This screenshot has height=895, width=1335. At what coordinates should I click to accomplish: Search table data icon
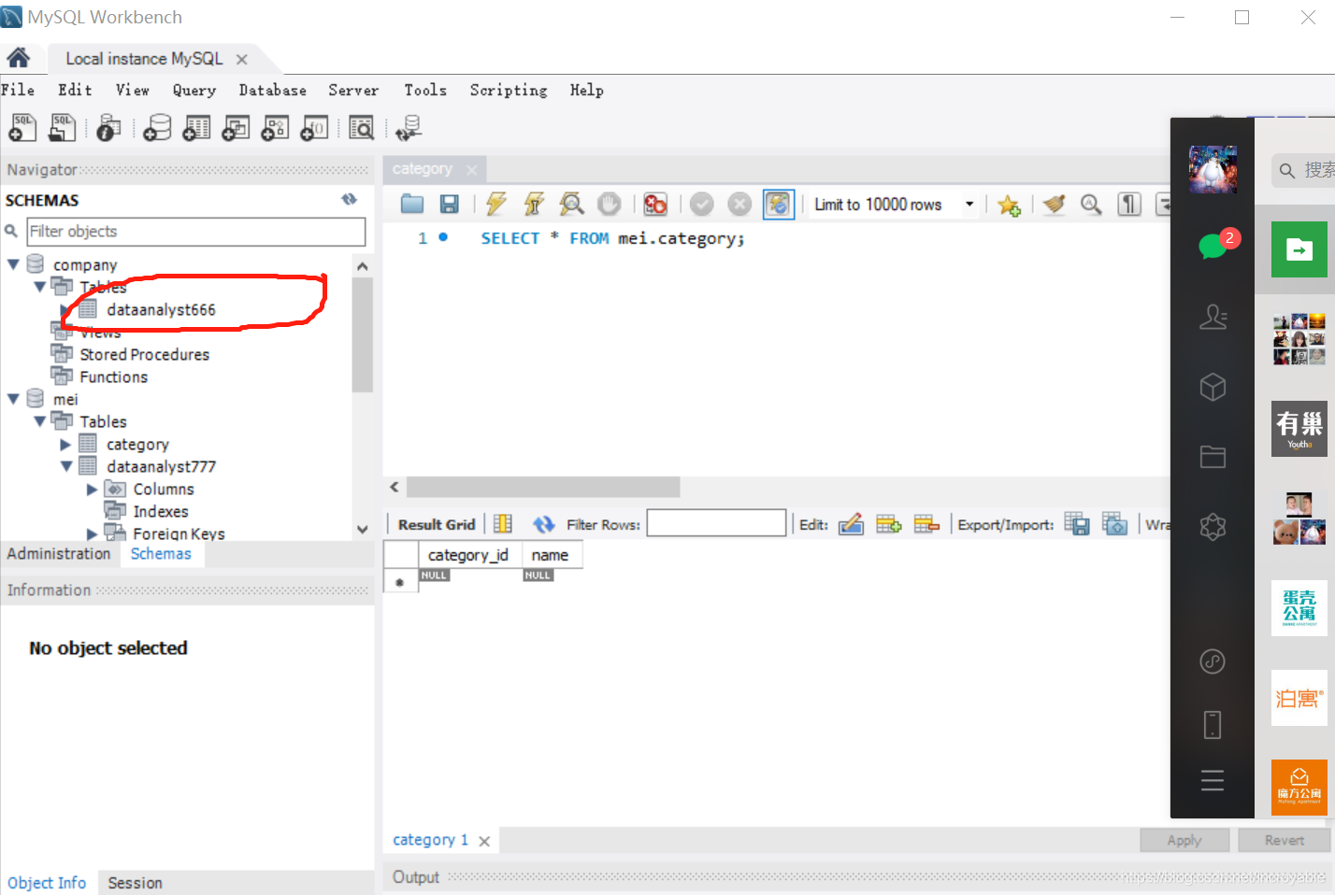[x=361, y=127]
